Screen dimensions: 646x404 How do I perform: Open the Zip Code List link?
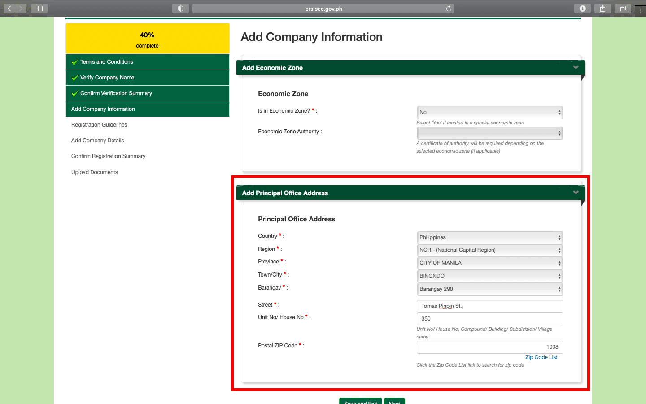(541, 357)
